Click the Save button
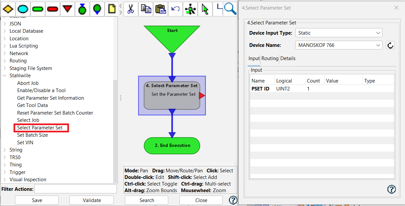This screenshot has width=405, height=206. tap(37, 200)
